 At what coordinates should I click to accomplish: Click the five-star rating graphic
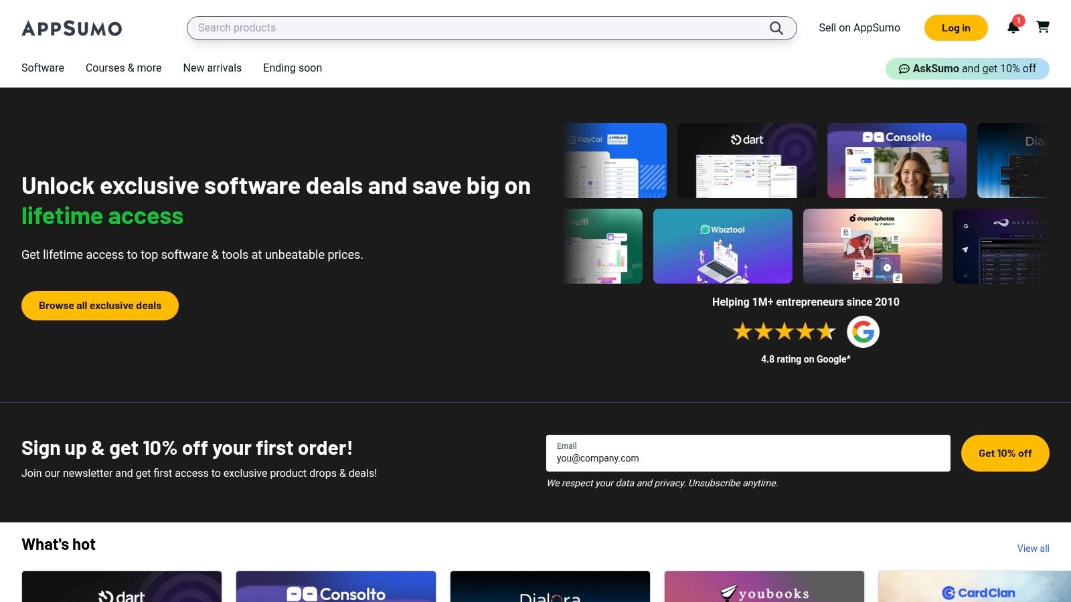785,331
